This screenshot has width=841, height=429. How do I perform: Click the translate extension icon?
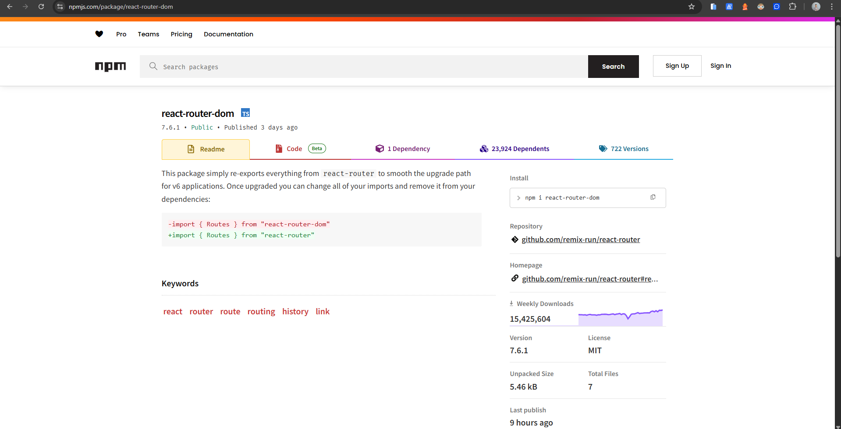[729, 7]
